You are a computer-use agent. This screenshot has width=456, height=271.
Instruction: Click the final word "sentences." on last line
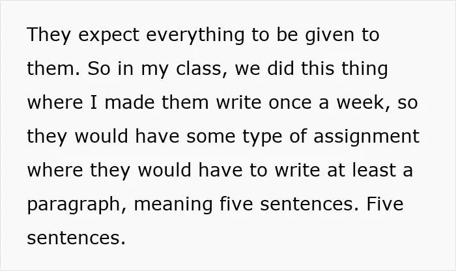[x=76, y=238]
